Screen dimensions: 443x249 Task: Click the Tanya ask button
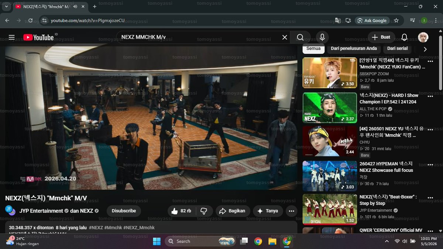[268, 211]
